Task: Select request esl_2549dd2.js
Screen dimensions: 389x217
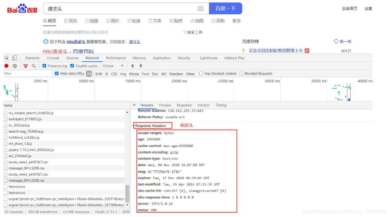Action: (x=20, y=156)
